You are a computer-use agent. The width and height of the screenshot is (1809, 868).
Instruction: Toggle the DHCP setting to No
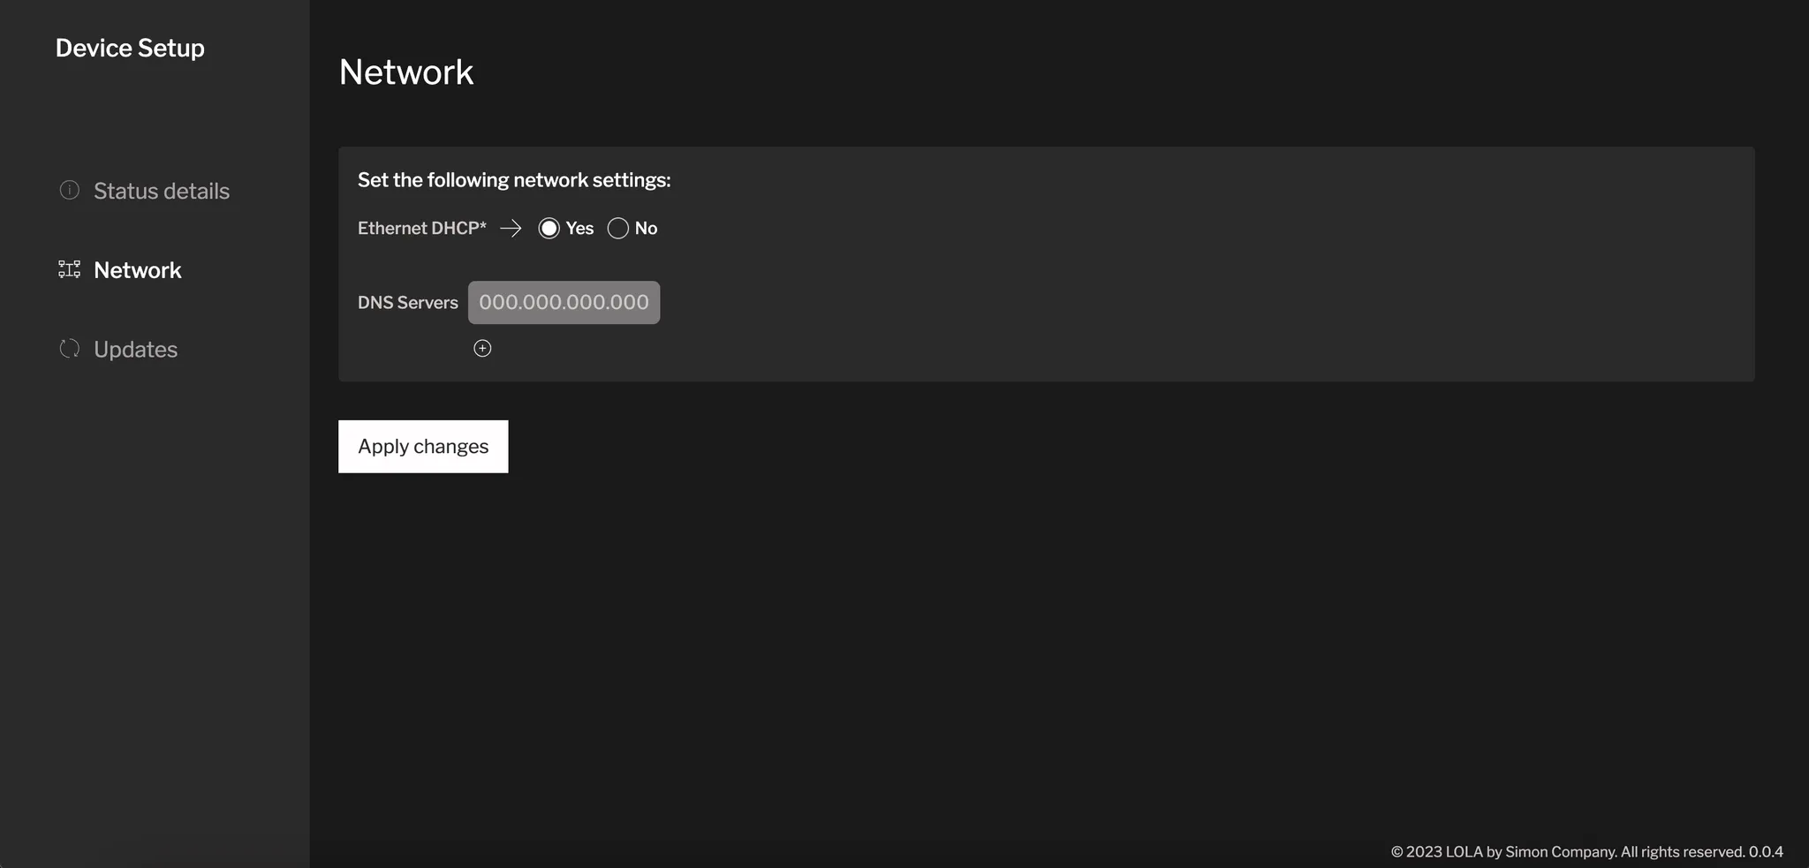[x=617, y=228]
